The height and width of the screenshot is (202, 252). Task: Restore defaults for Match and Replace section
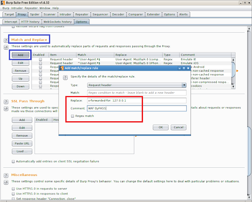click(6, 47)
